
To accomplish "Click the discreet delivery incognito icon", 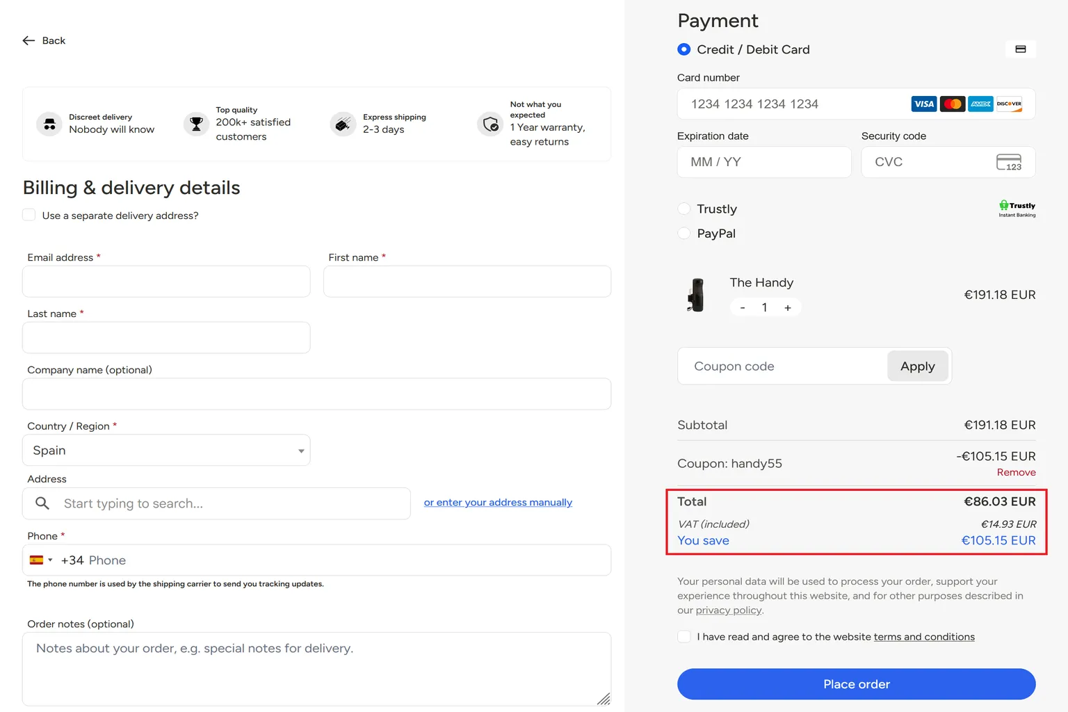I will click(49, 124).
